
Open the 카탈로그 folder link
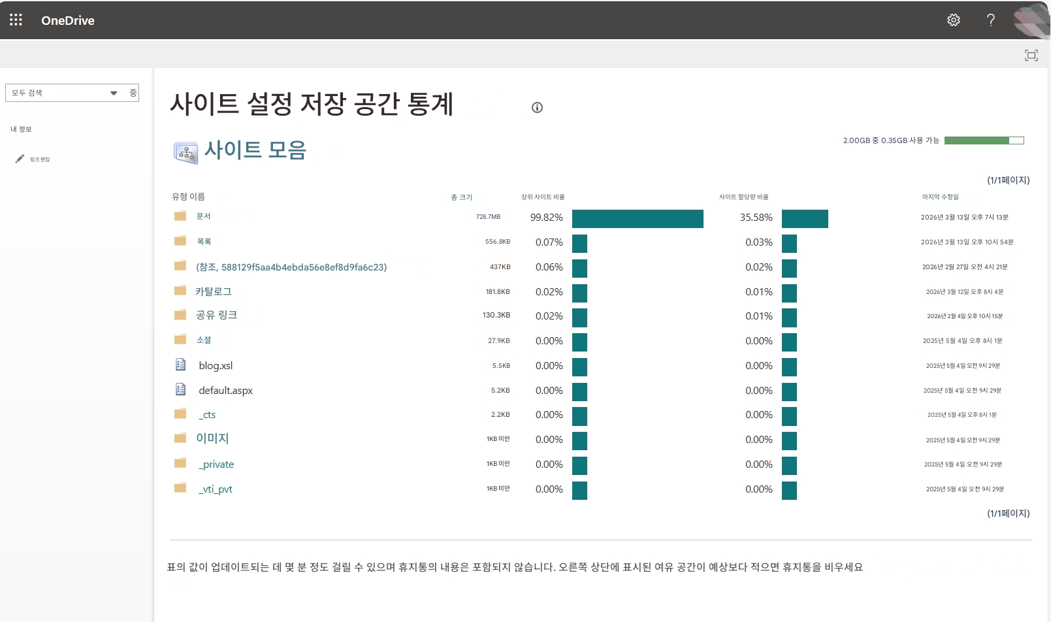click(214, 291)
